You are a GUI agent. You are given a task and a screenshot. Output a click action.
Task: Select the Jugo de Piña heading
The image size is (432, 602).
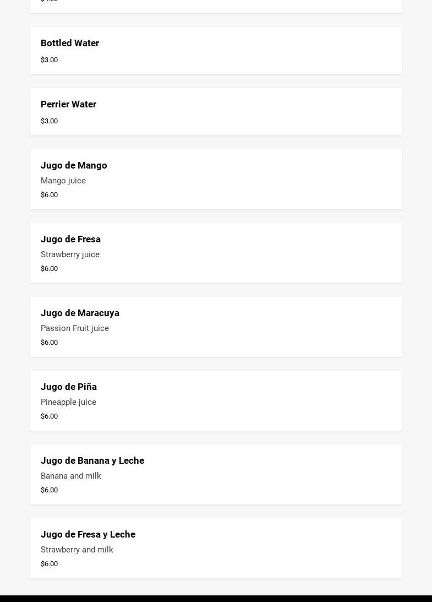pyautogui.click(x=69, y=387)
